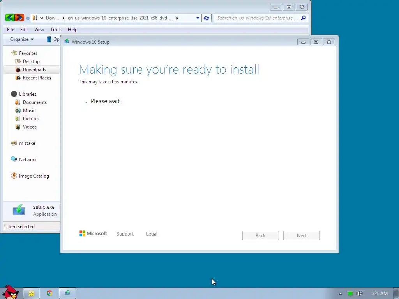The height and width of the screenshot is (299, 399).
Task: Click the Desktop icon in sidebar
Action: point(18,61)
